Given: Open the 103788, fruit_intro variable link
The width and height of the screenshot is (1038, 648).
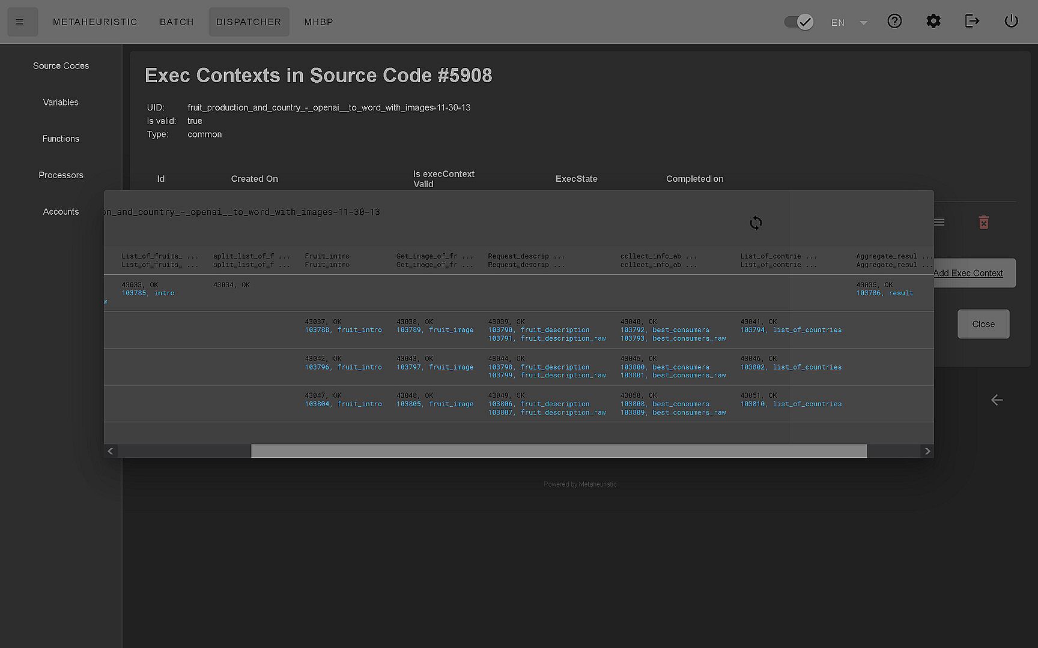Looking at the screenshot, I should click(343, 330).
